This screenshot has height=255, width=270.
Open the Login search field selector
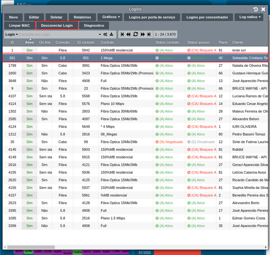click(11, 34)
